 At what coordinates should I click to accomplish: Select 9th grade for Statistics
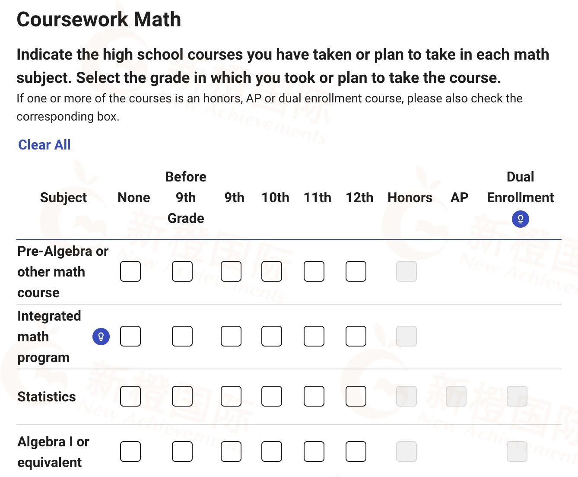[x=231, y=396]
